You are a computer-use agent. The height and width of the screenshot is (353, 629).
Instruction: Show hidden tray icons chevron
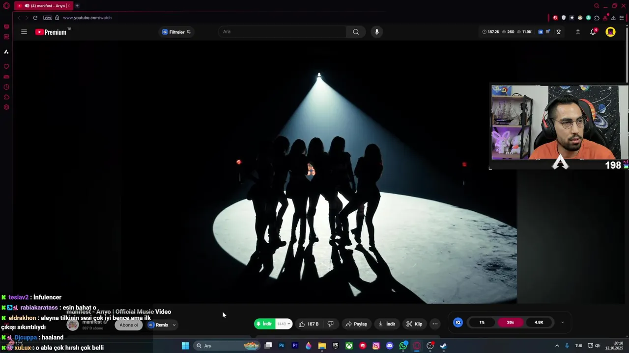[557, 346]
